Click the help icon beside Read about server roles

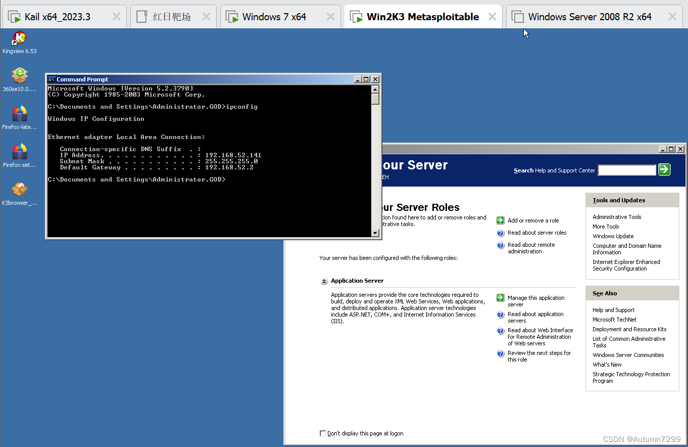click(x=500, y=233)
